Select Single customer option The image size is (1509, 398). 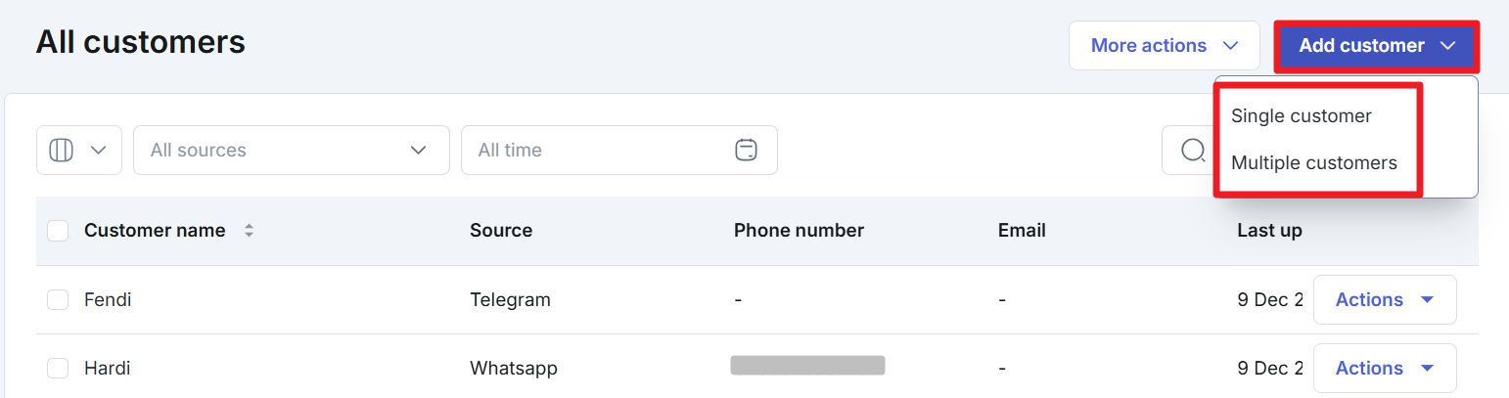(1302, 116)
